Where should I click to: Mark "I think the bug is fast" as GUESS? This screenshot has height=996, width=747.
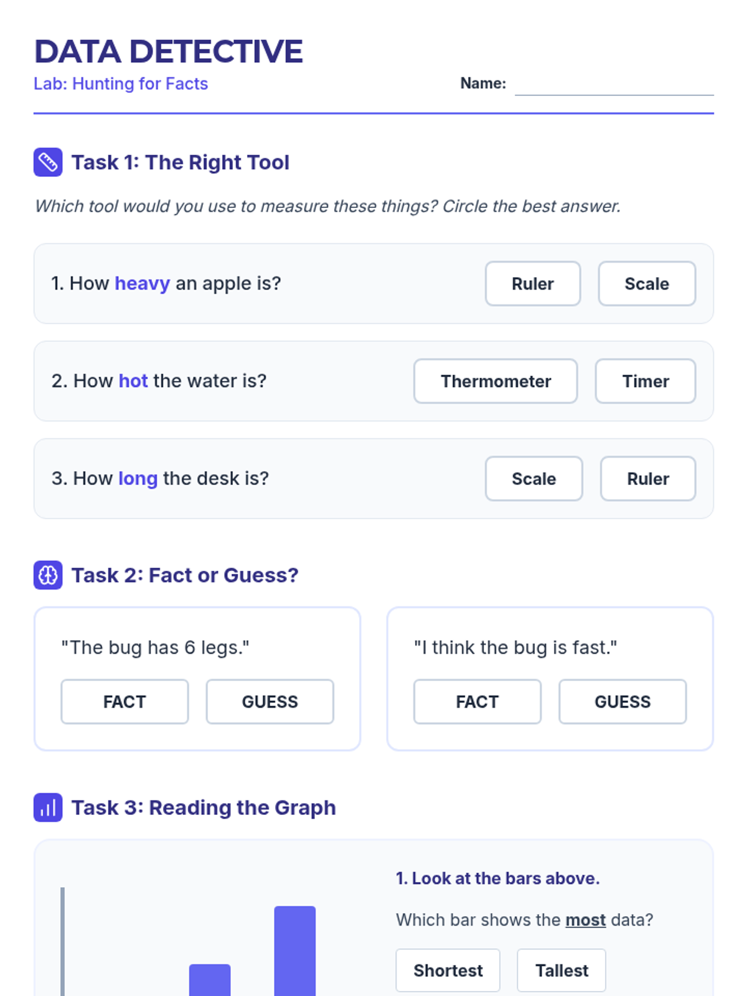pyautogui.click(x=622, y=702)
